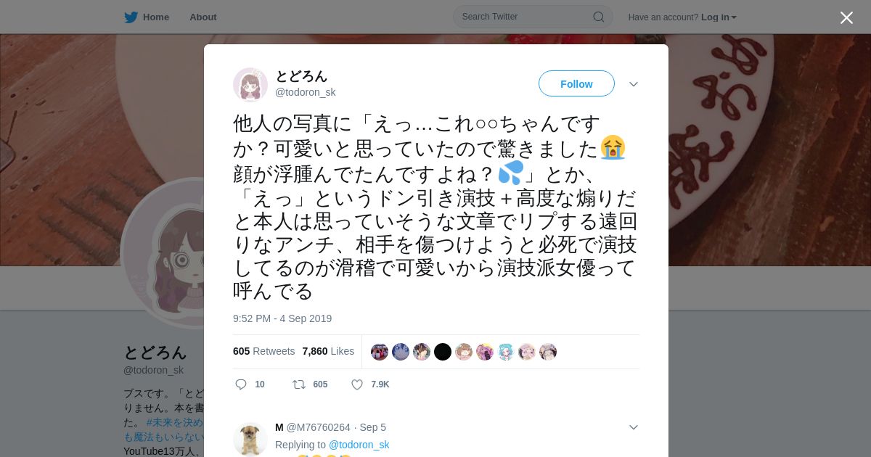The image size is (871, 457).
Task: Click the Search Twitter input field
Action: click(x=526, y=17)
